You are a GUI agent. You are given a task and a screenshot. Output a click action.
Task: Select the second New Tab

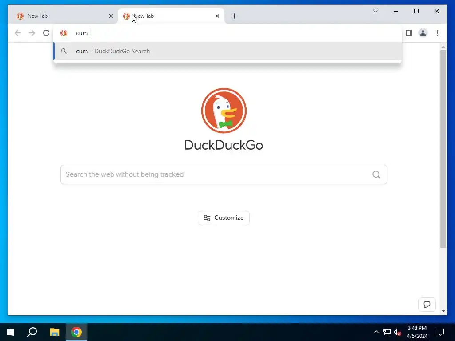171,16
